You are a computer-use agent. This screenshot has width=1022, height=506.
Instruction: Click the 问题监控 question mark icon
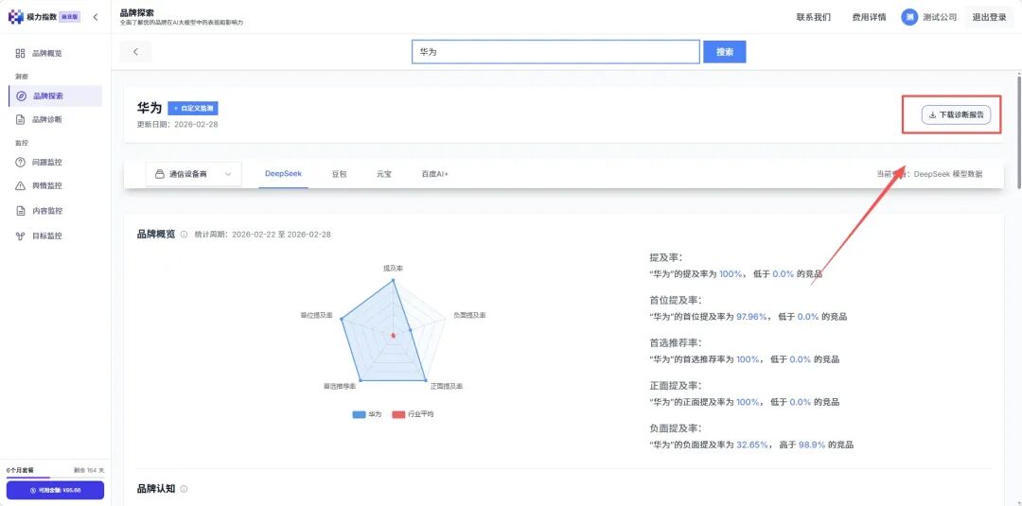point(20,162)
